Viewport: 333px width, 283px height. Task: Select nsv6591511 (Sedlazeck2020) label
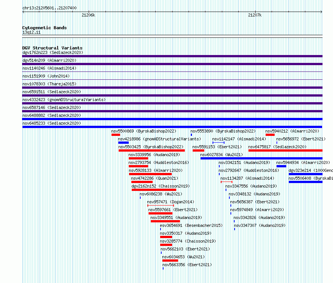click(52, 92)
